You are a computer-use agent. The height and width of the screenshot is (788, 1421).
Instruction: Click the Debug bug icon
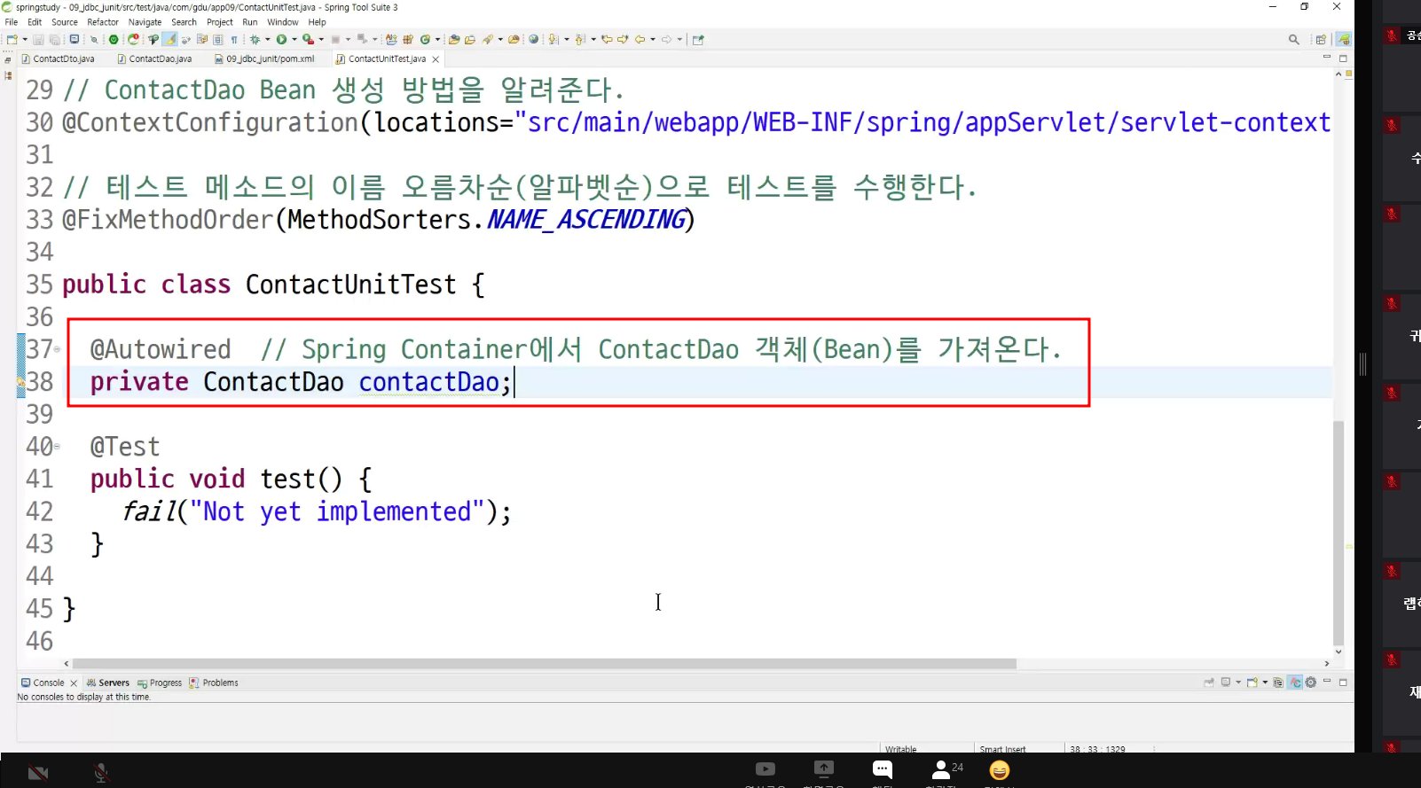[x=255, y=39]
